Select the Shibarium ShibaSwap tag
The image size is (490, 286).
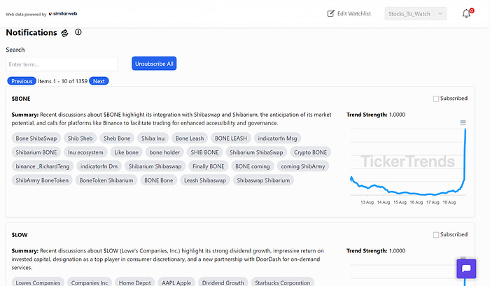coord(256,152)
